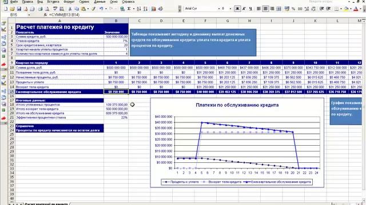Select legend entry Проценты к уплате
The height and width of the screenshot is (205, 366).
click(x=181, y=182)
